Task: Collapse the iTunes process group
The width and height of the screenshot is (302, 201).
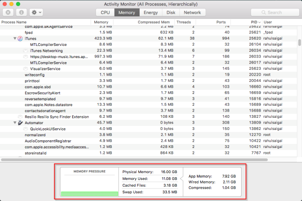Action: pyautogui.click(x=15, y=38)
